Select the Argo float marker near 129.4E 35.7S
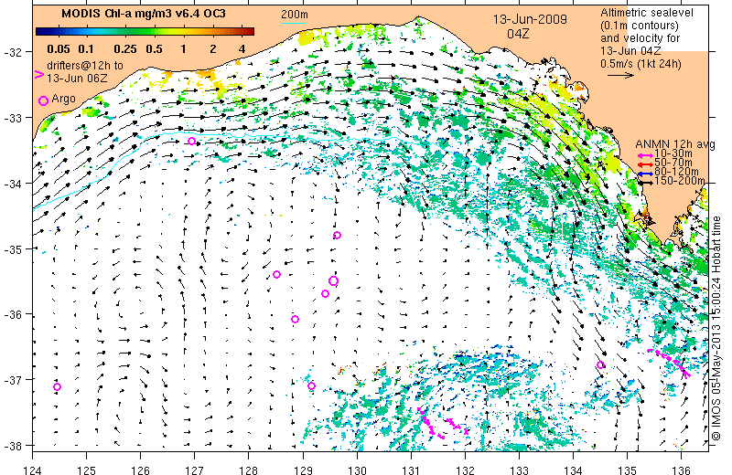The image size is (732, 475). 326,293
